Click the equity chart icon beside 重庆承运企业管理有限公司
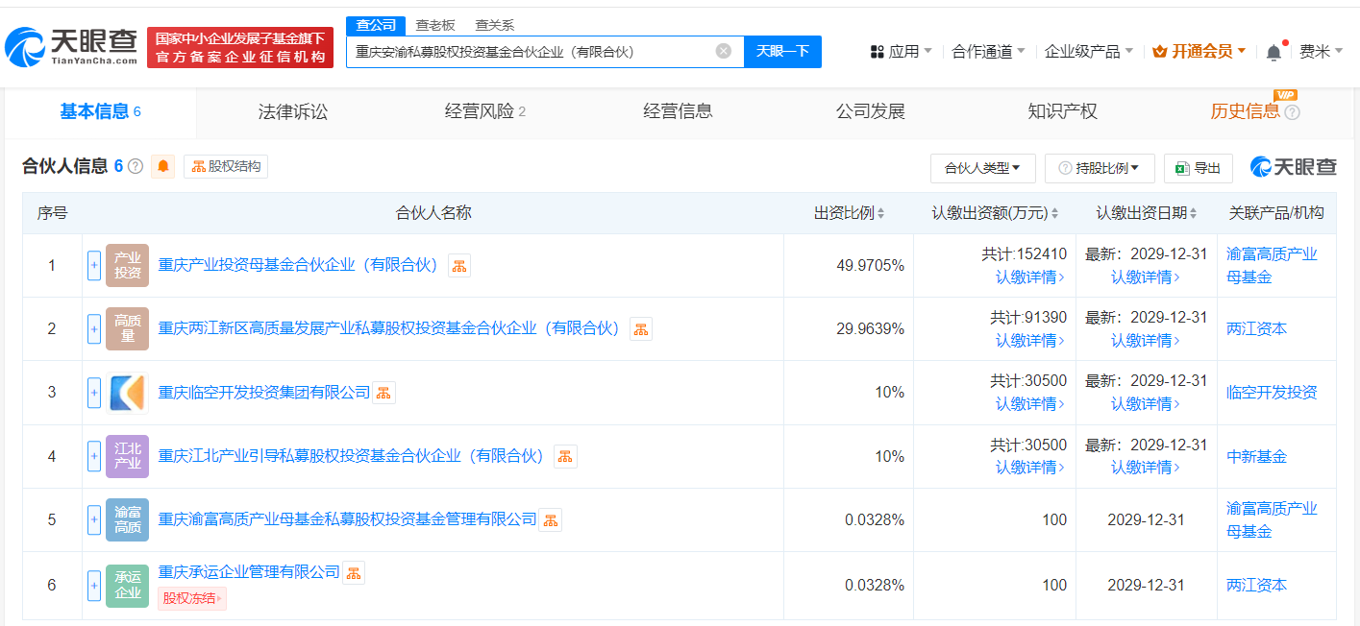 (354, 573)
